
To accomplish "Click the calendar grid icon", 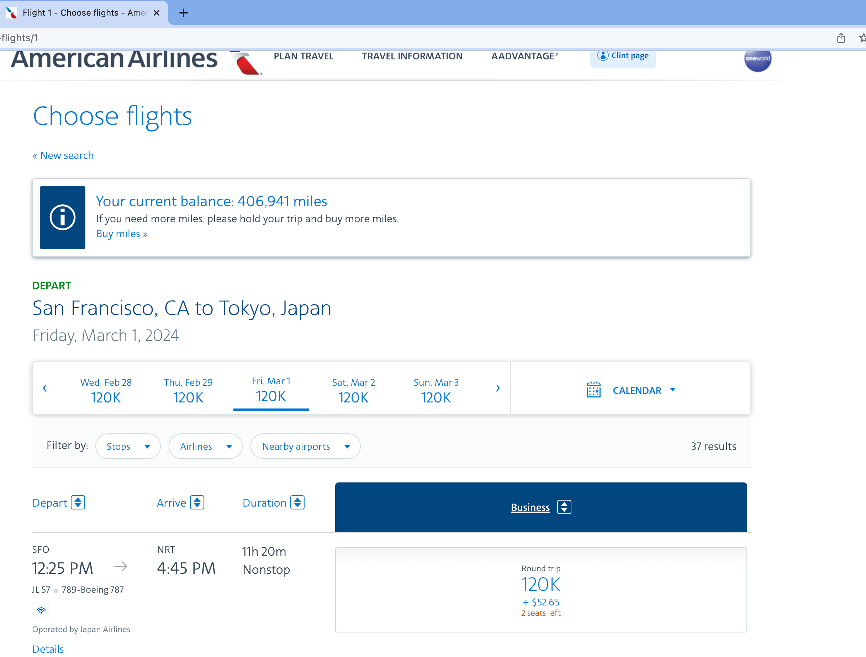I will [x=593, y=390].
